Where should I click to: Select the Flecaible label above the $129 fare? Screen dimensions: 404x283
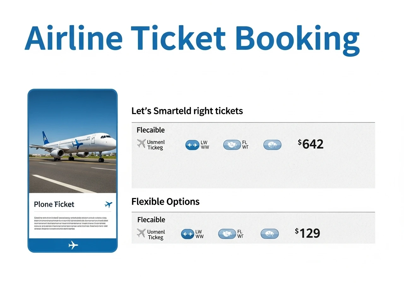(151, 220)
